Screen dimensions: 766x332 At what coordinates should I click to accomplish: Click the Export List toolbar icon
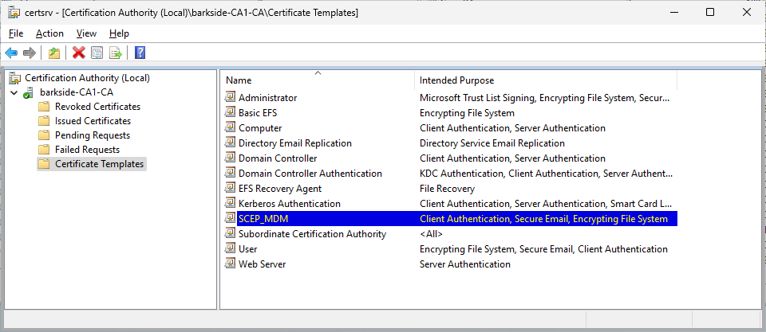(115, 53)
